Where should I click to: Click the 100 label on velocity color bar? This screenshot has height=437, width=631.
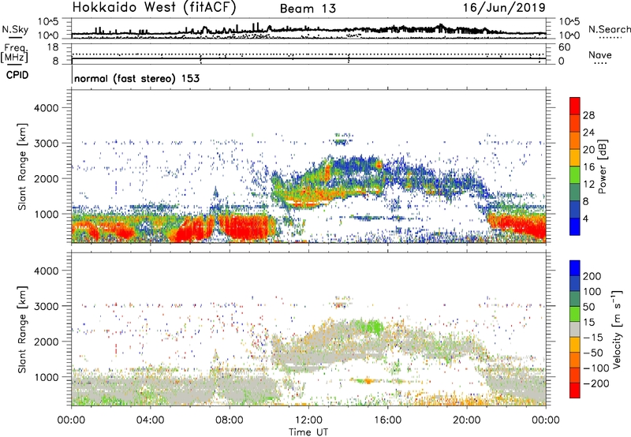click(x=592, y=292)
